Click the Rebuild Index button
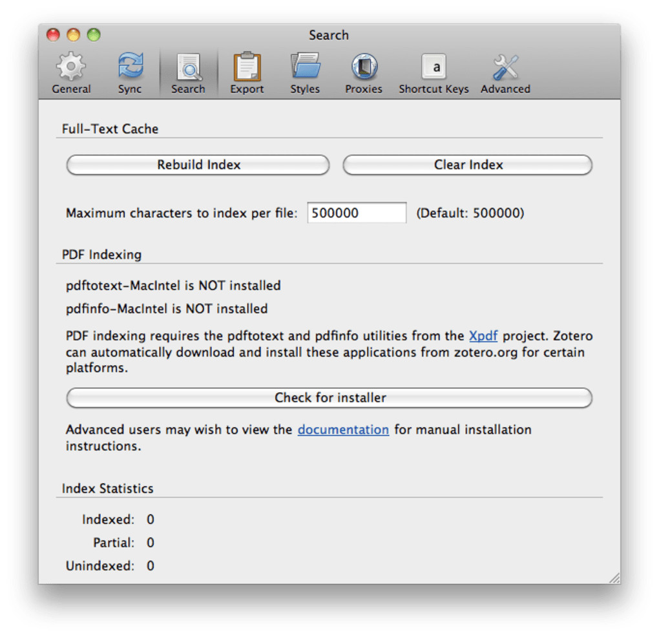 point(198,165)
